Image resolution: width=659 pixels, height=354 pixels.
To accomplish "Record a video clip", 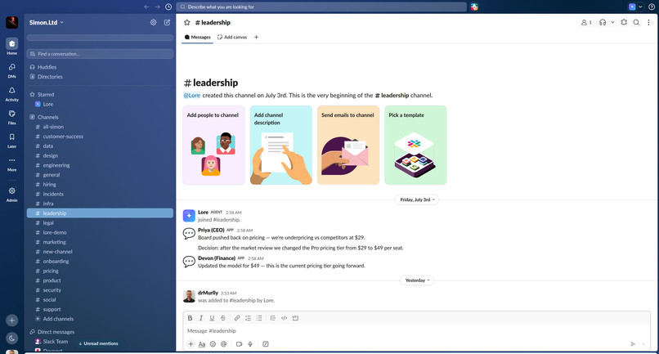I will click(239, 344).
